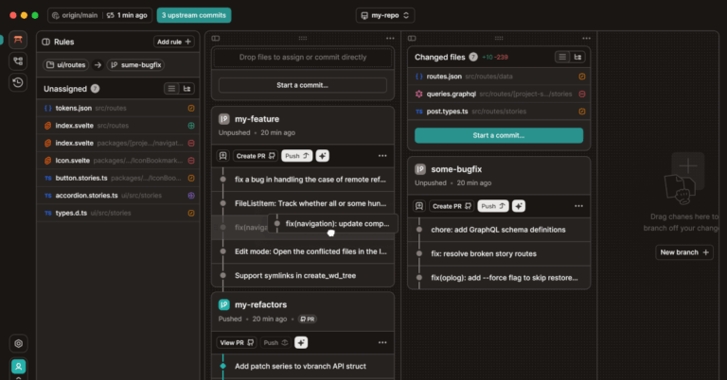Select commit 'fix(oplog): add --force flag'
The width and height of the screenshot is (727, 380).
click(499, 278)
